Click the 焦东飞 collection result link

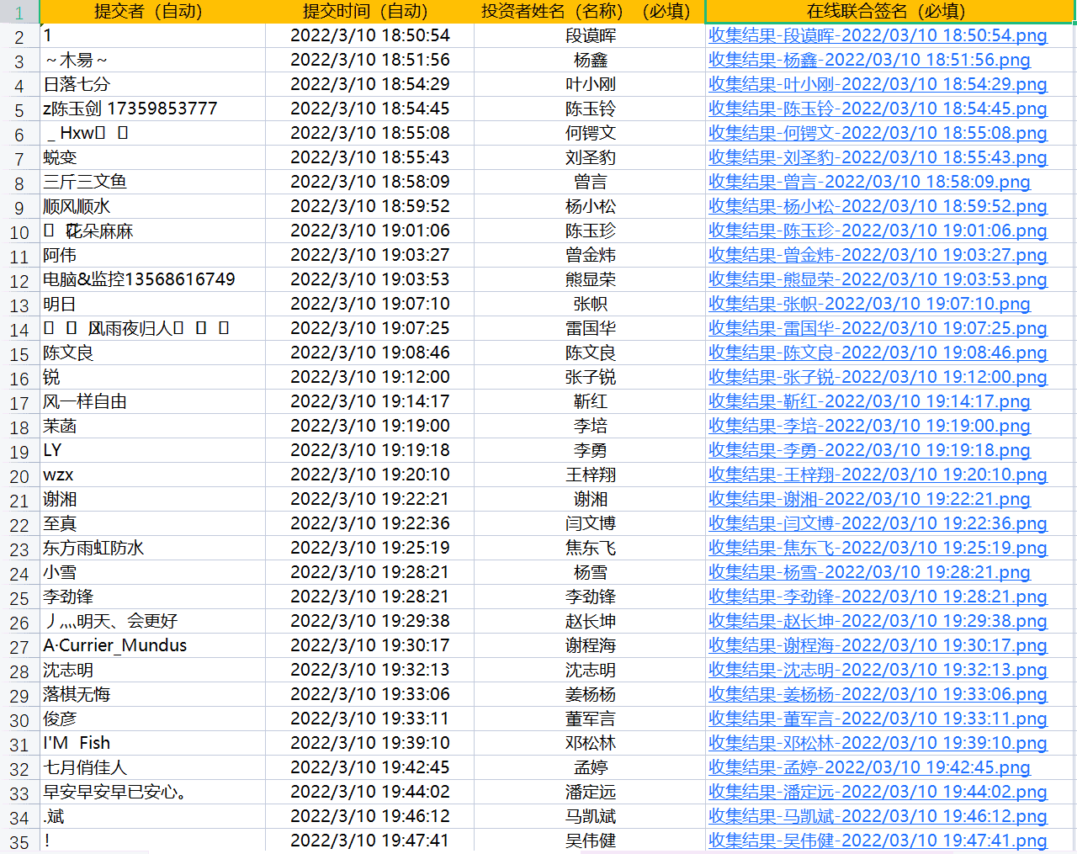point(878,549)
